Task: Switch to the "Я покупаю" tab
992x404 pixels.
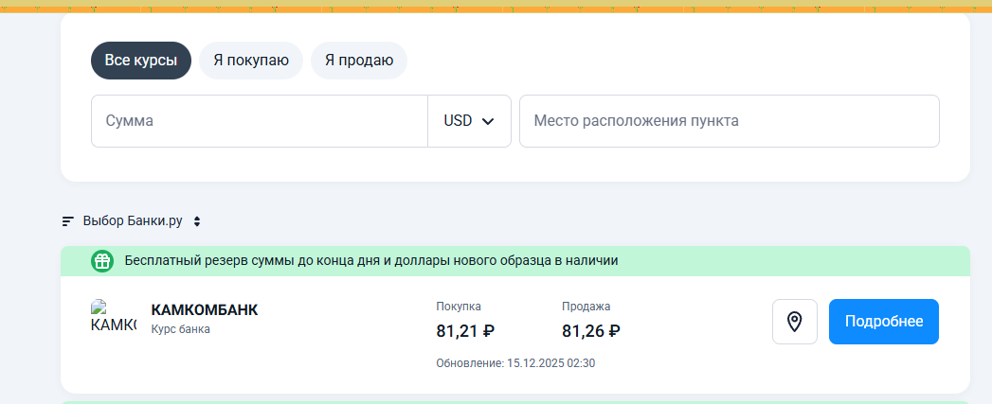Action: point(251,61)
